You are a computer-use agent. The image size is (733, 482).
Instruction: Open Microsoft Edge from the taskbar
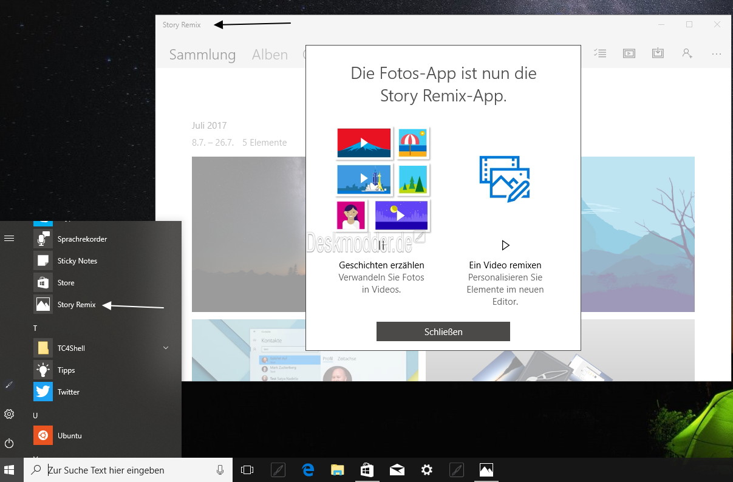tap(308, 470)
